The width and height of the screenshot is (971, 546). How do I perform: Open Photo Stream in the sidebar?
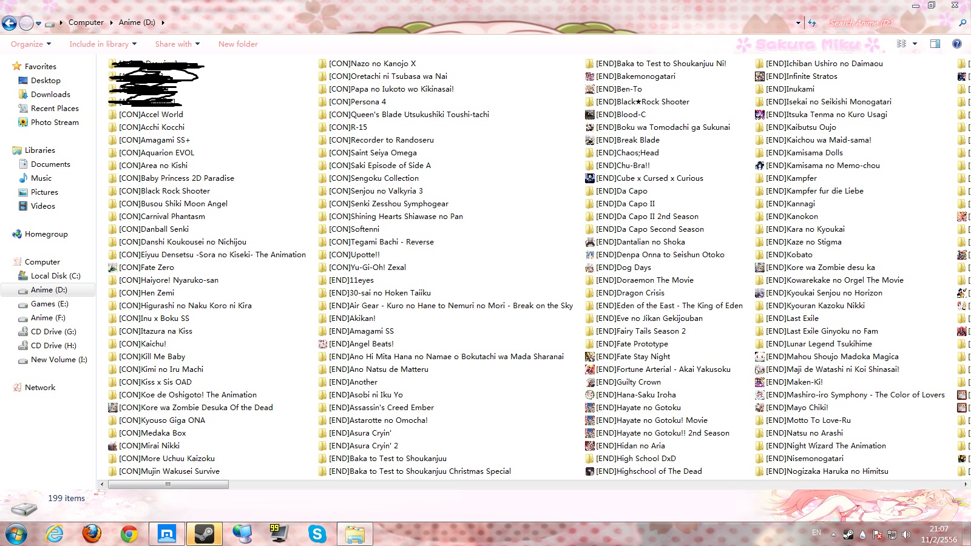55,123
